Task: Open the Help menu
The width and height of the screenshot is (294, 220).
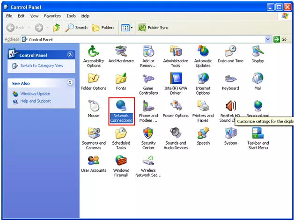Action: (85, 16)
